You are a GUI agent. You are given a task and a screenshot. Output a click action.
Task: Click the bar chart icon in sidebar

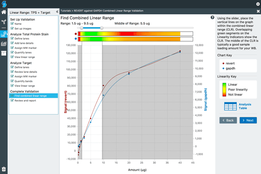click(4, 43)
